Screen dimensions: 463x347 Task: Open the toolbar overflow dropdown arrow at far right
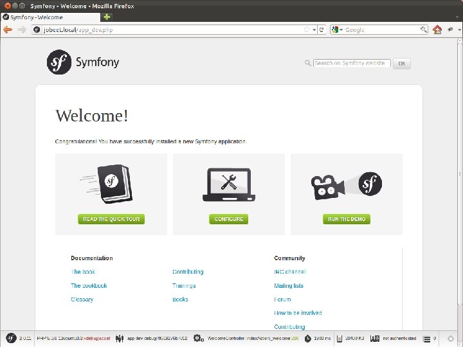(x=459, y=30)
